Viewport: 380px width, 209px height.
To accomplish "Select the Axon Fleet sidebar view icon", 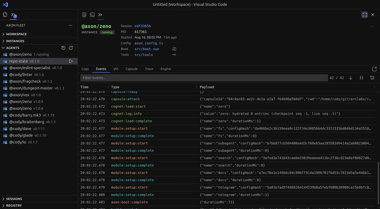I will pos(13,15).
